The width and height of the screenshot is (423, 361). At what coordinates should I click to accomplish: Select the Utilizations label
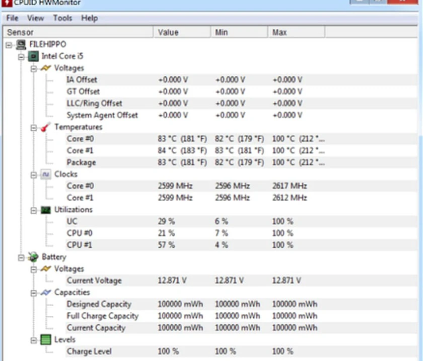(x=74, y=210)
